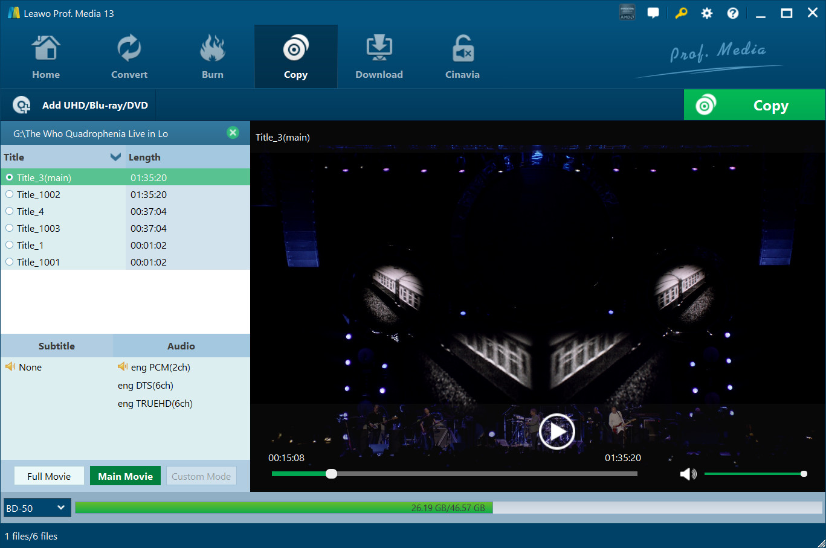Image resolution: width=826 pixels, height=548 pixels.
Task: Click speaker icon beside eng PCM(2ch)
Action: (123, 366)
